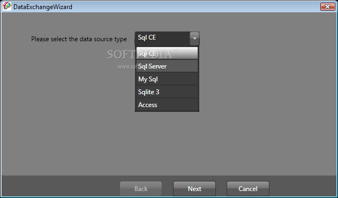Collapse the data source type dropdown arrow
Viewport: 338px width, 198px height.
(x=194, y=39)
